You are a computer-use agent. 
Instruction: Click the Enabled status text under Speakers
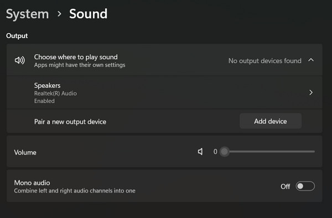tap(44, 101)
